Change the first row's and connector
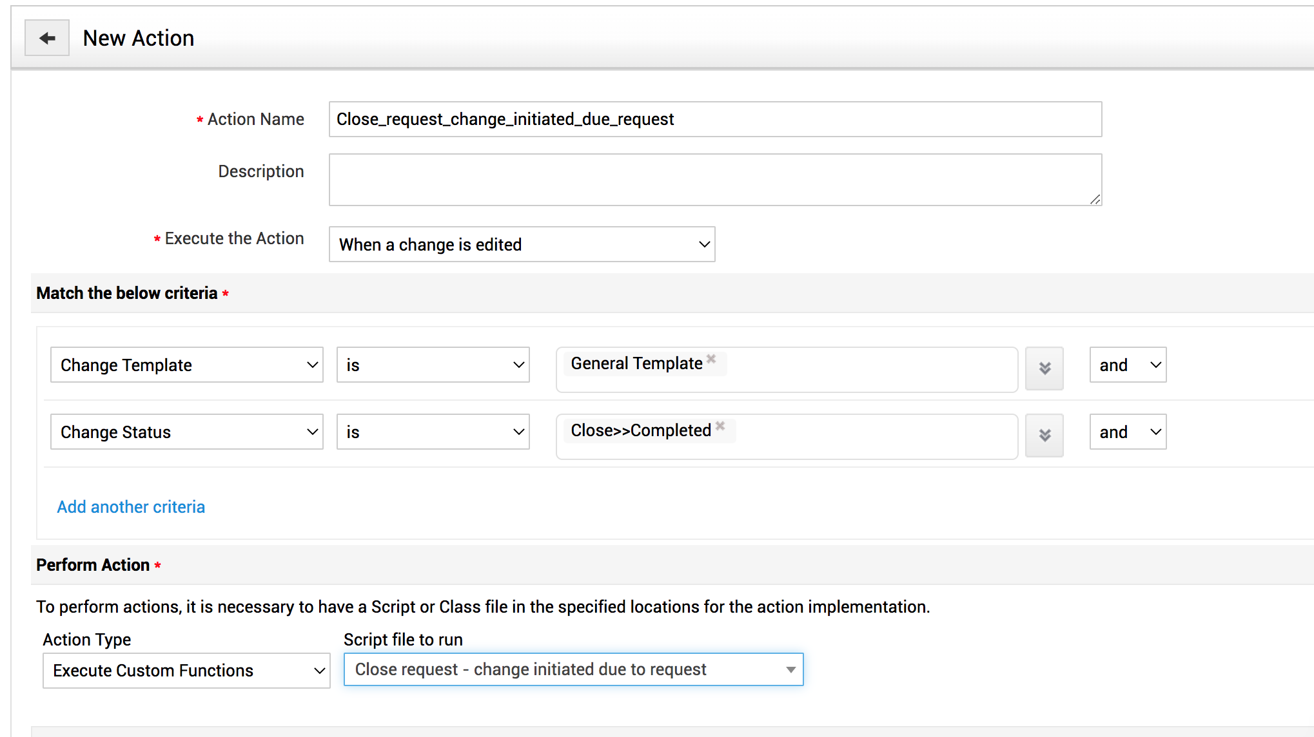The image size is (1314, 737). [1128, 365]
